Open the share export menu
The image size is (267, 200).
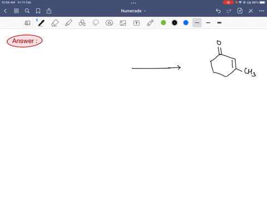49,11
